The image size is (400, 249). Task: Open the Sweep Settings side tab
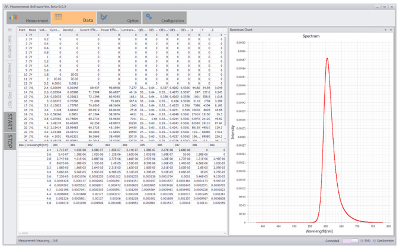(10, 75)
